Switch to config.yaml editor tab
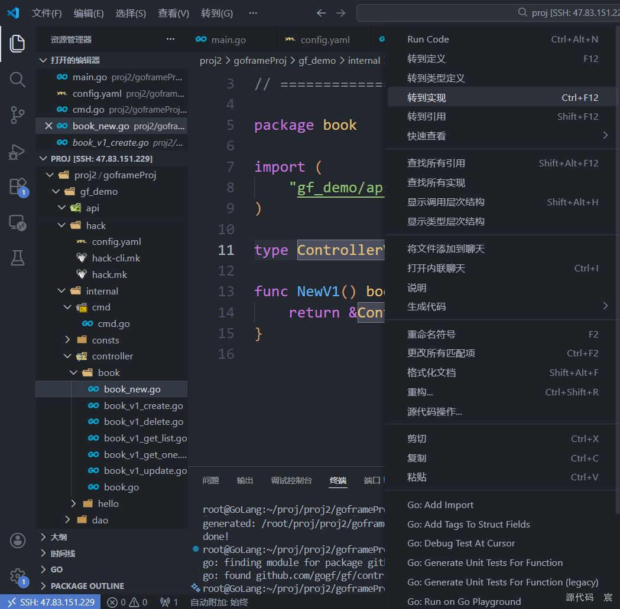This screenshot has width=620, height=609. coord(324,40)
